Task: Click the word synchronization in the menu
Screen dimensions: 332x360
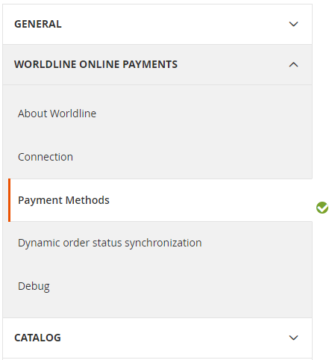Action: pyautogui.click(x=163, y=243)
